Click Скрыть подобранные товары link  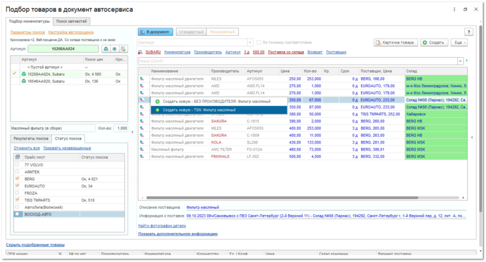coord(35,245)
